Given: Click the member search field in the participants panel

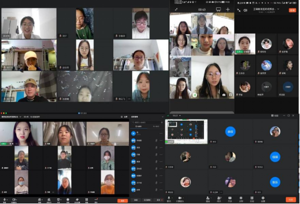Looking at the screenshot, I should coord(147,123).
